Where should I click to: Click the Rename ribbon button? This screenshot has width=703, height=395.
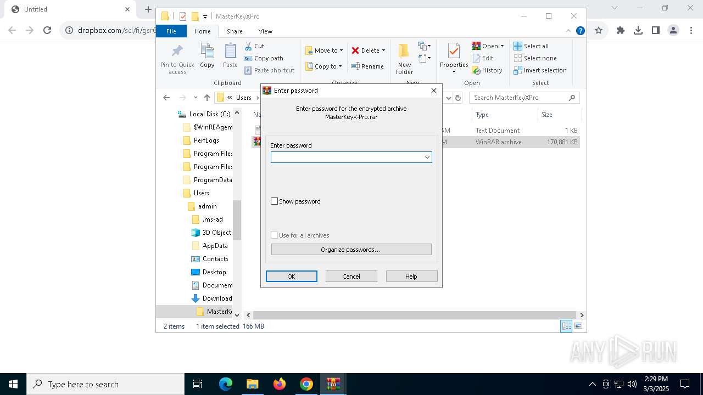pos(367,66)
